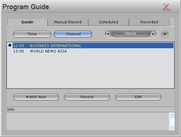Open the Manual Record tab
This screenshot has height=137, width=181.
click(68, 22)
